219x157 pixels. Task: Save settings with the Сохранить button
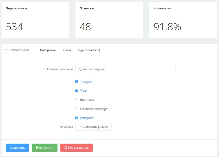point(17,148)
